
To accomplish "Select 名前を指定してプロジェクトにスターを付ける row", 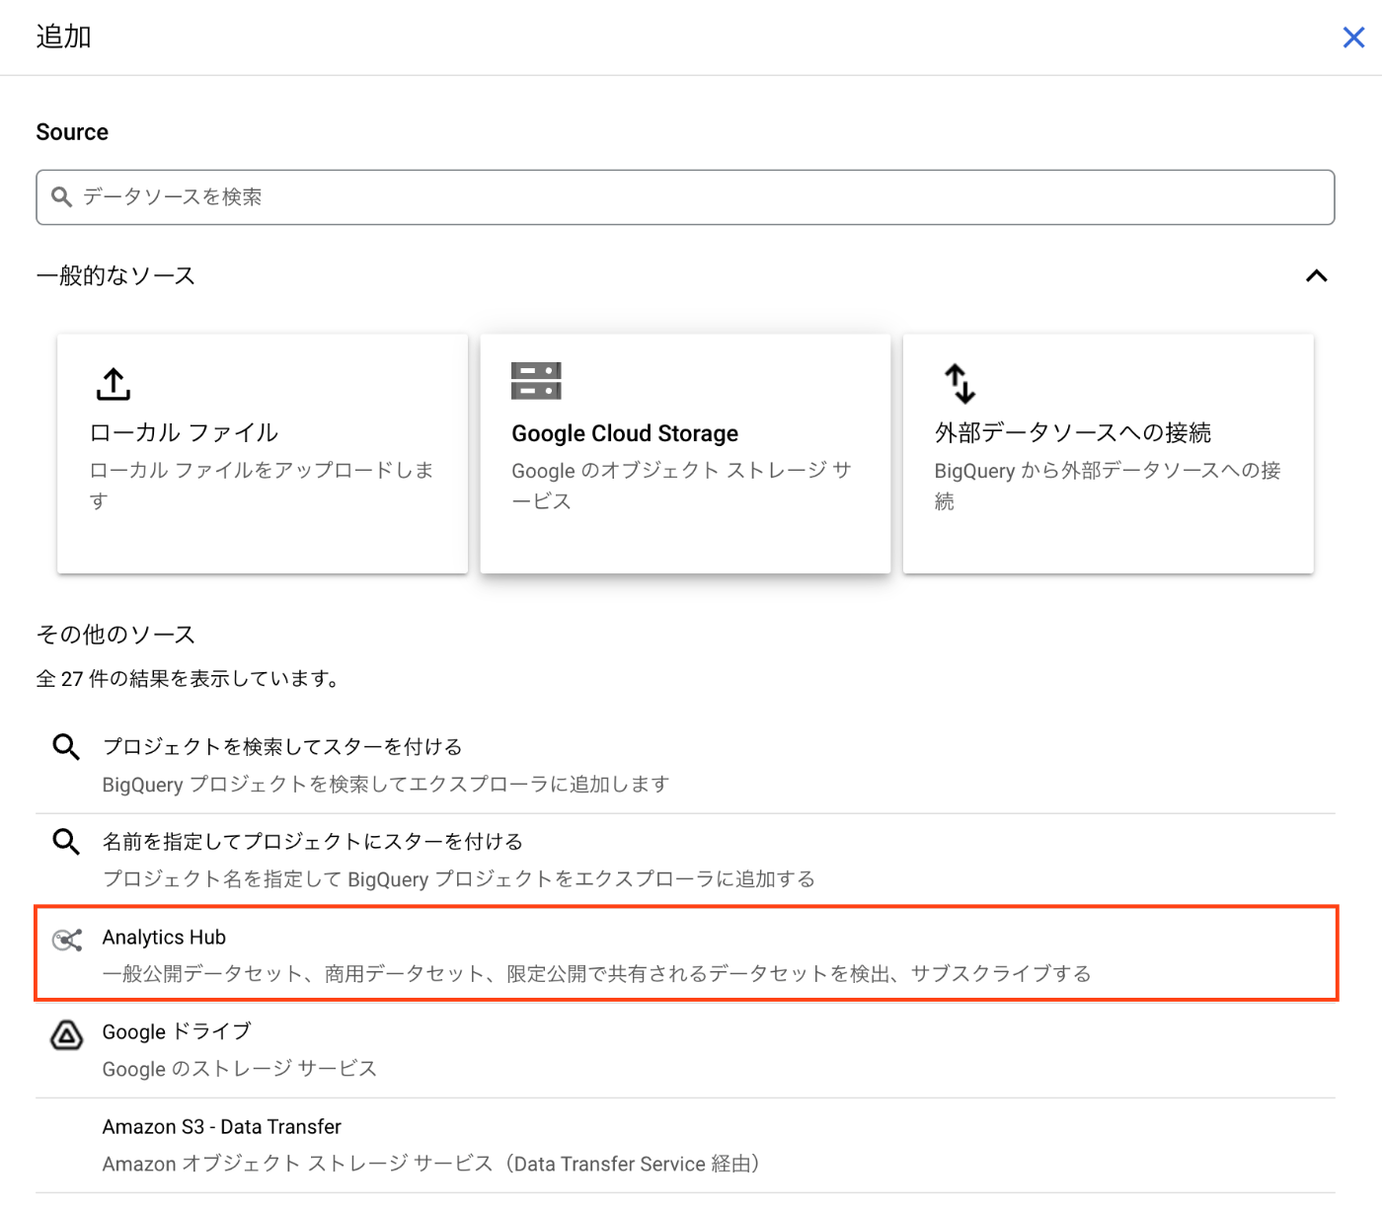I will click(685, 861).
